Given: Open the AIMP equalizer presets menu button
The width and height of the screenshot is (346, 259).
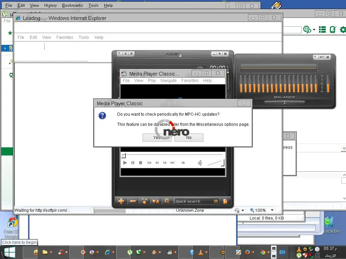Looking at the screenshot, I should point(316,57).
